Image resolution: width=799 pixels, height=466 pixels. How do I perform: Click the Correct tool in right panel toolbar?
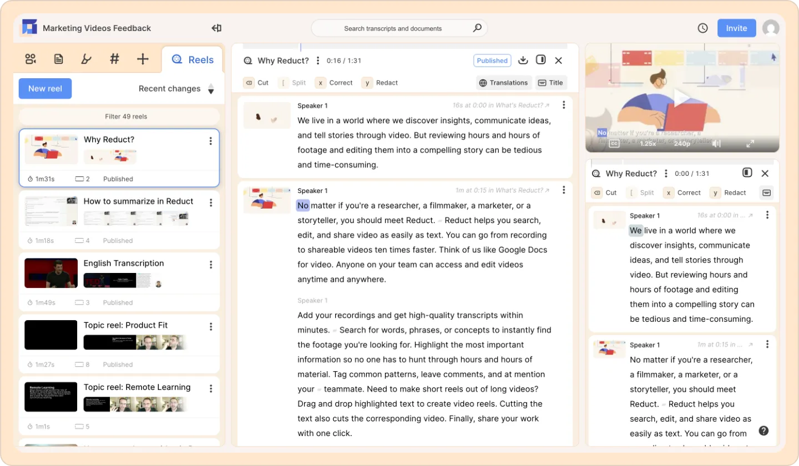[682, 193]
